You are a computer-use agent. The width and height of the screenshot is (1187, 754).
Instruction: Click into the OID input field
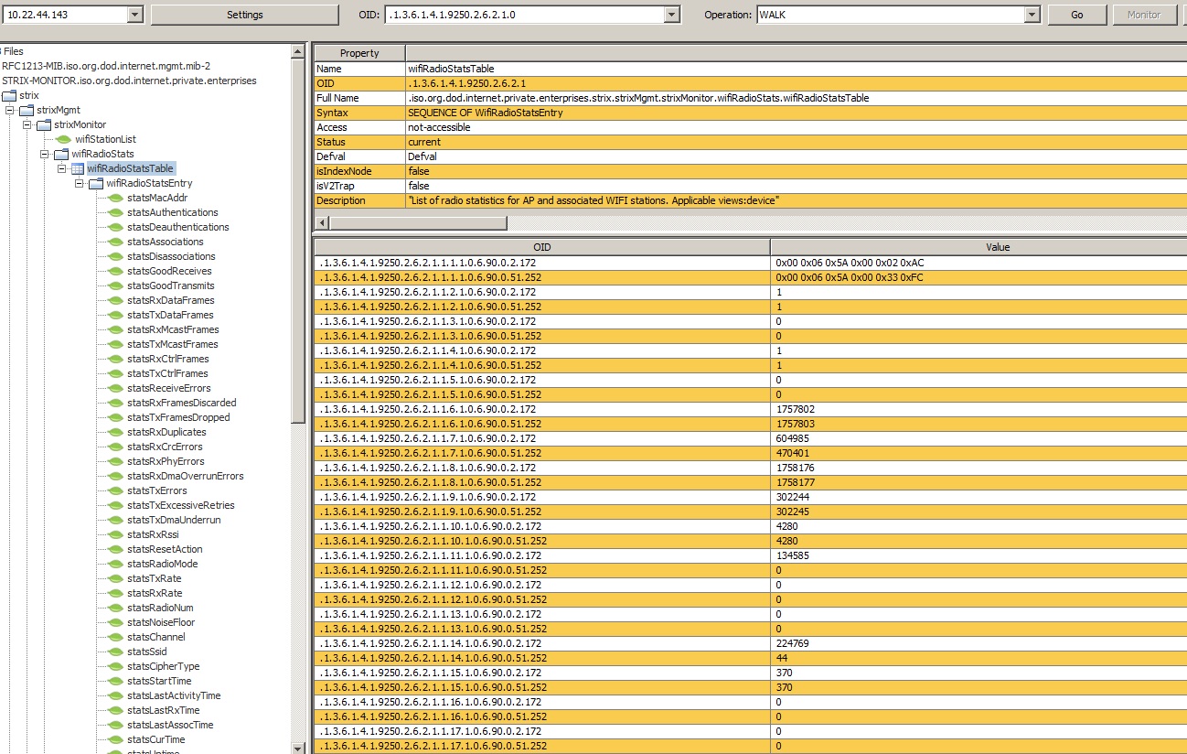pyautogui.click(x=525, y=15)
